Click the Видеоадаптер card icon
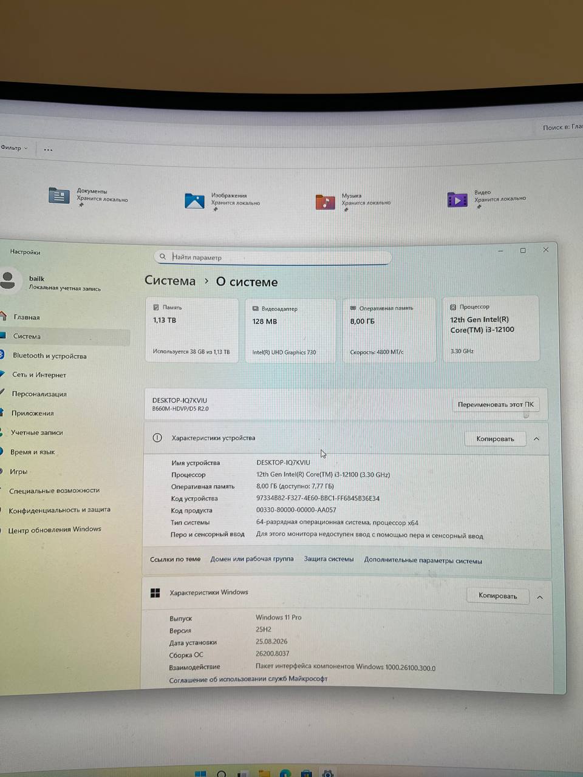 (x=256, y=309)
